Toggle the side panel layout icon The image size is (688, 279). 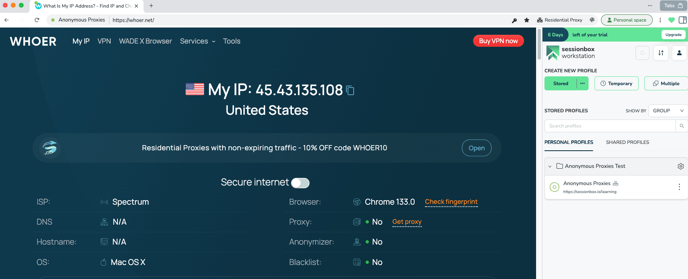683,20
